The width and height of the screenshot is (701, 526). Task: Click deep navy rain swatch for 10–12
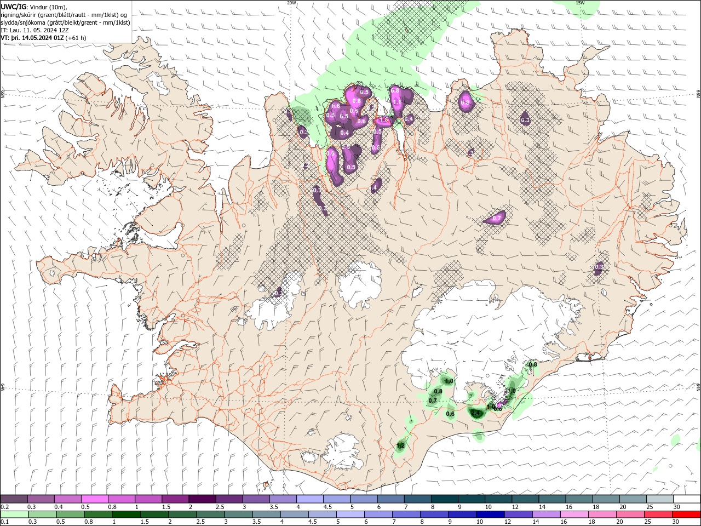tap(490, 514)
